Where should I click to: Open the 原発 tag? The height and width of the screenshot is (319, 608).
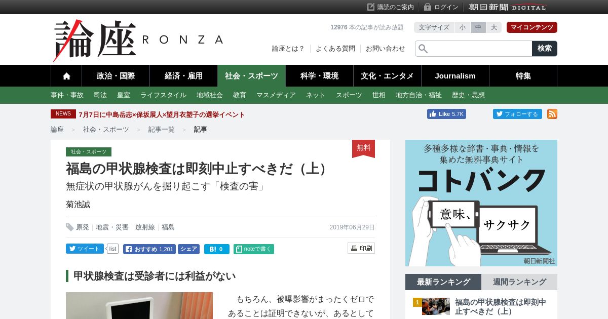[x=83, y=227]
